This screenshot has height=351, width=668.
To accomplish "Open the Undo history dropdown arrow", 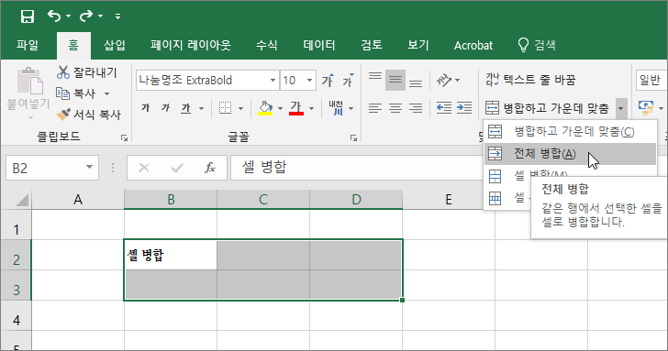I will pyautogui.click(x=69, y=16).
